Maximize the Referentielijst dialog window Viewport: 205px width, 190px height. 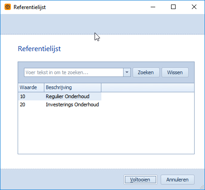pyautogui.click(x=173, y=7)
